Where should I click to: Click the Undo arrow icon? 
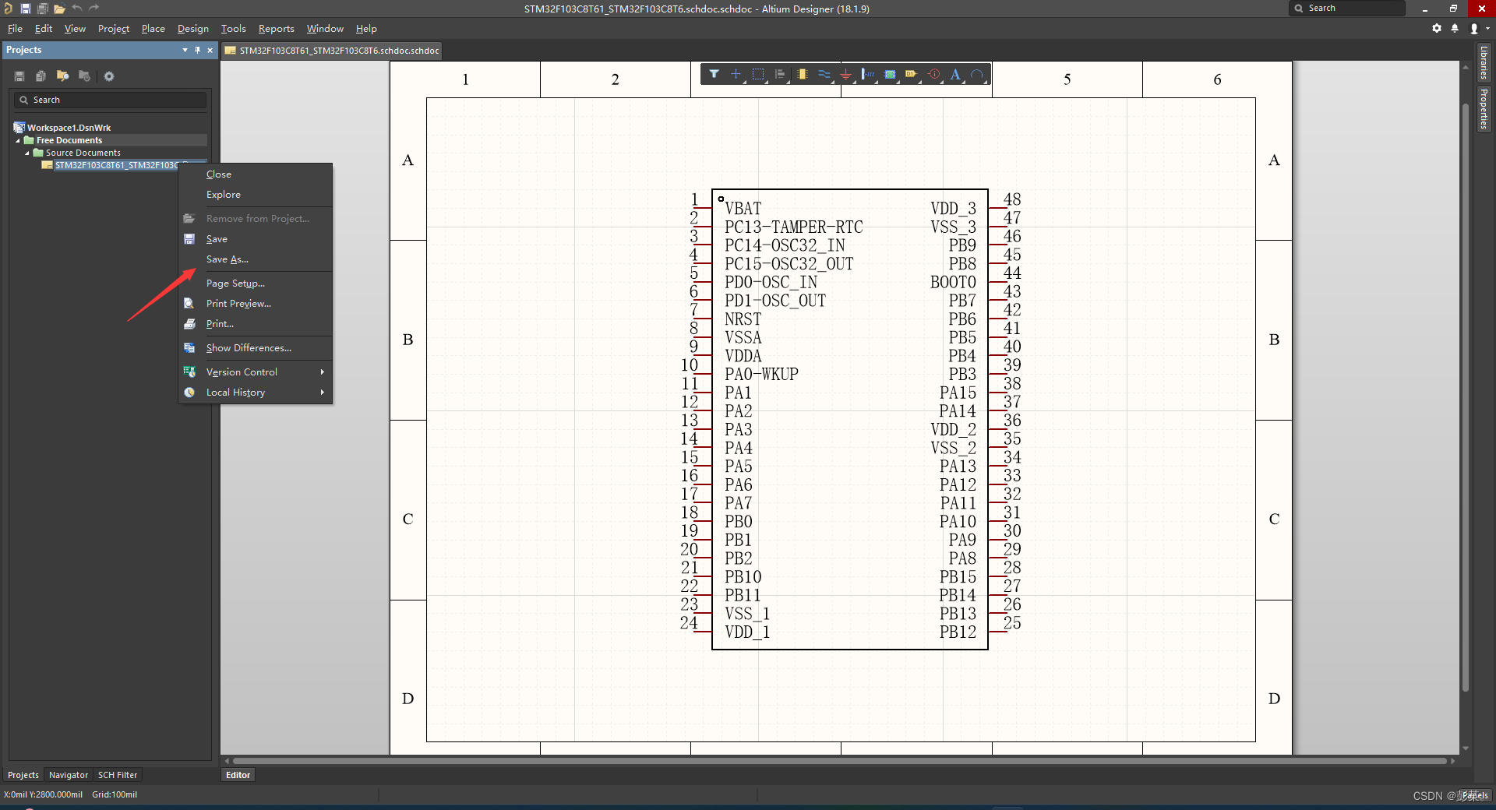pyautogui.click(x=76, y=9)
